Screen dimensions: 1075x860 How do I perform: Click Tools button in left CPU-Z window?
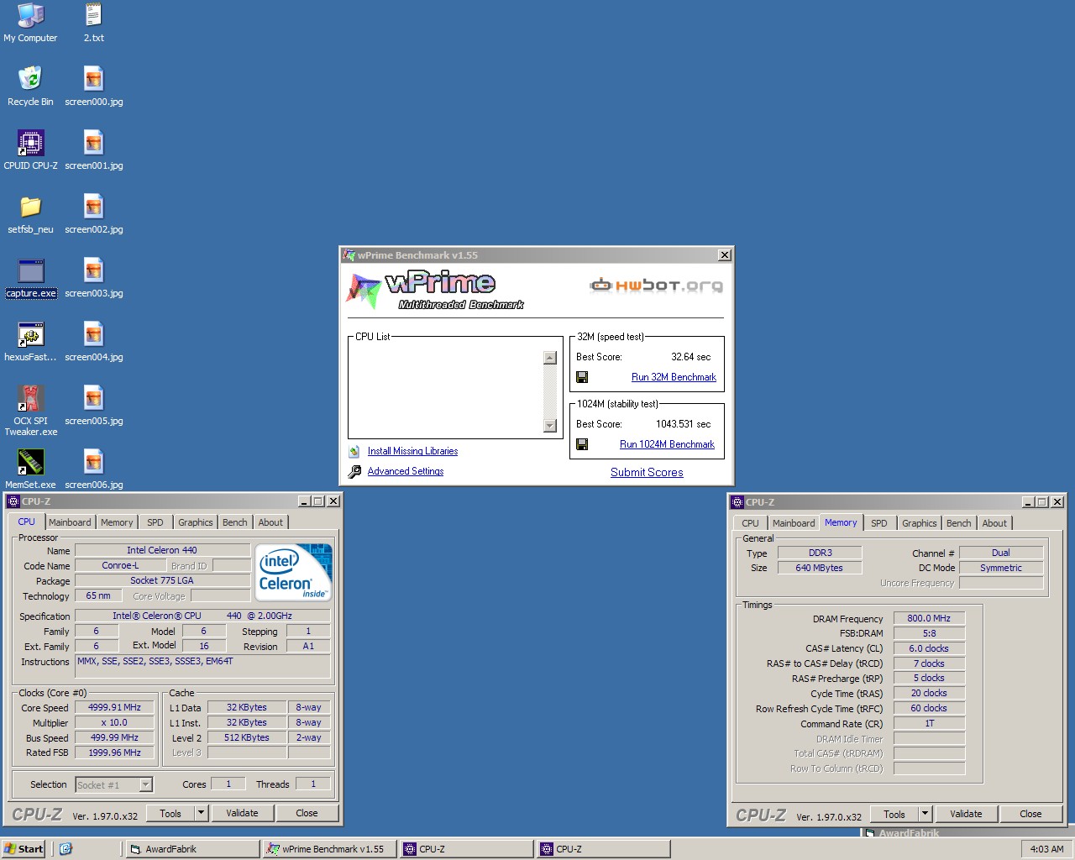pos(170,813)
